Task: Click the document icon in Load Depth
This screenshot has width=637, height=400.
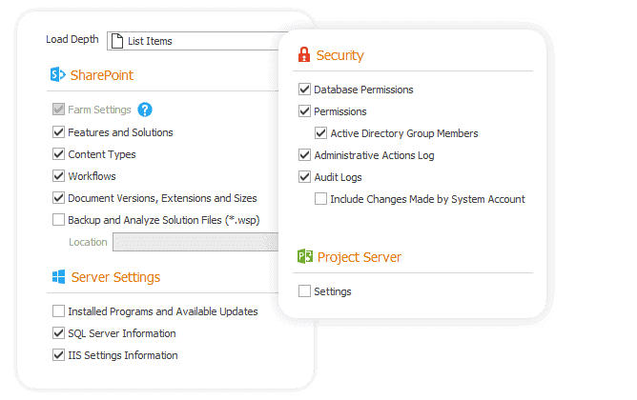Action: (x=117, y=41)
